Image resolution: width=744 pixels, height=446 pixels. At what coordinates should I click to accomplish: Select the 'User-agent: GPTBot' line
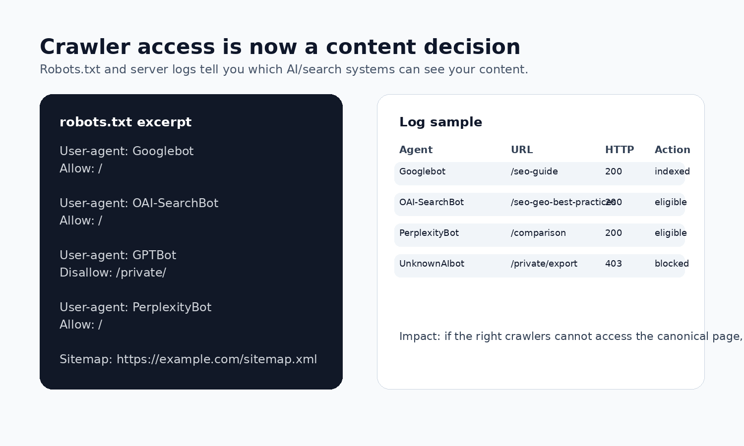[118, 255]
